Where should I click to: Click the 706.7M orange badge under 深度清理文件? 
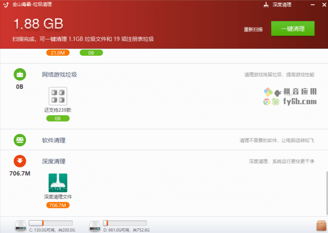pos(58,205)
